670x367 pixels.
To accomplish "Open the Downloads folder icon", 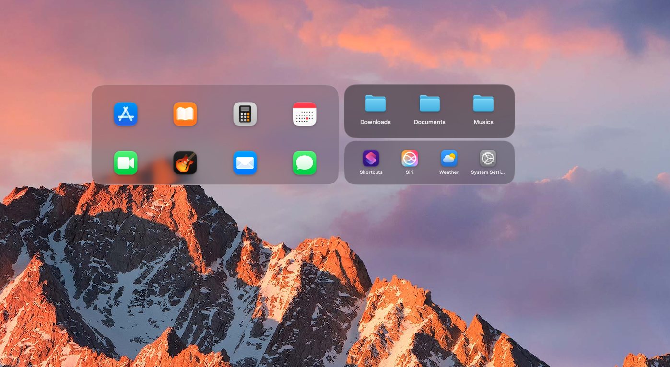I will pos(376,103).
